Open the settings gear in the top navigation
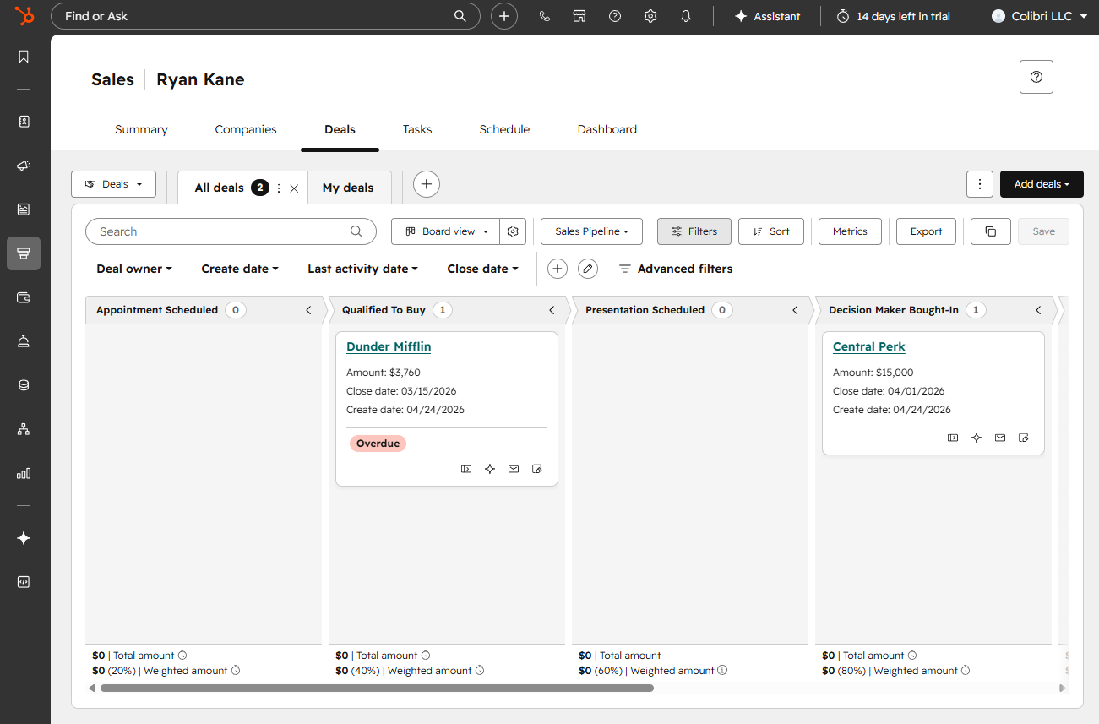Image resolution: width=1099 pixels, height=724 pixels. pyautogui.click(x=650, y=15)
